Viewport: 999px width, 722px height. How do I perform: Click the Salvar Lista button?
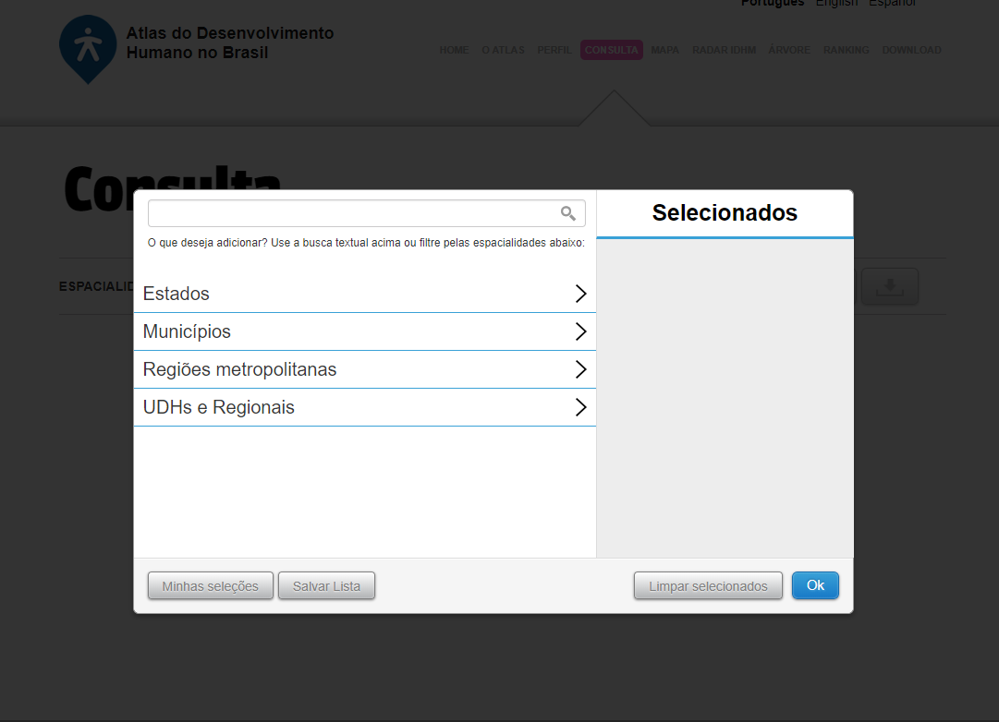326,586
